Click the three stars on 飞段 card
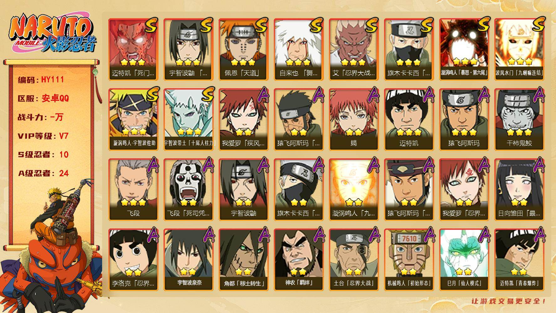556x313 pixels. click(133, 202)
